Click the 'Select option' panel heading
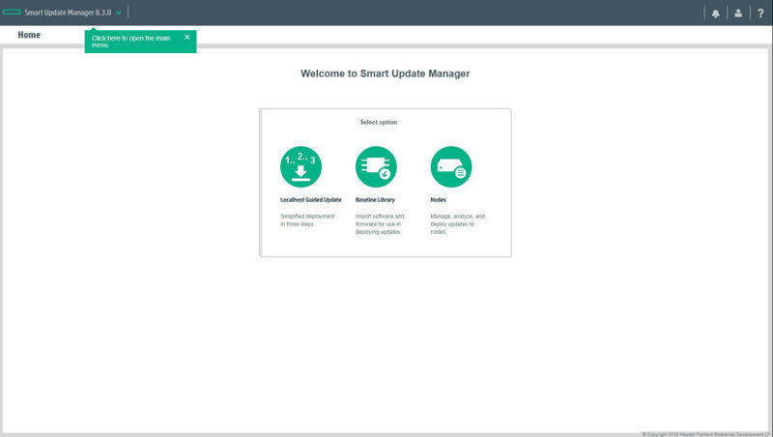 (379, 123)
